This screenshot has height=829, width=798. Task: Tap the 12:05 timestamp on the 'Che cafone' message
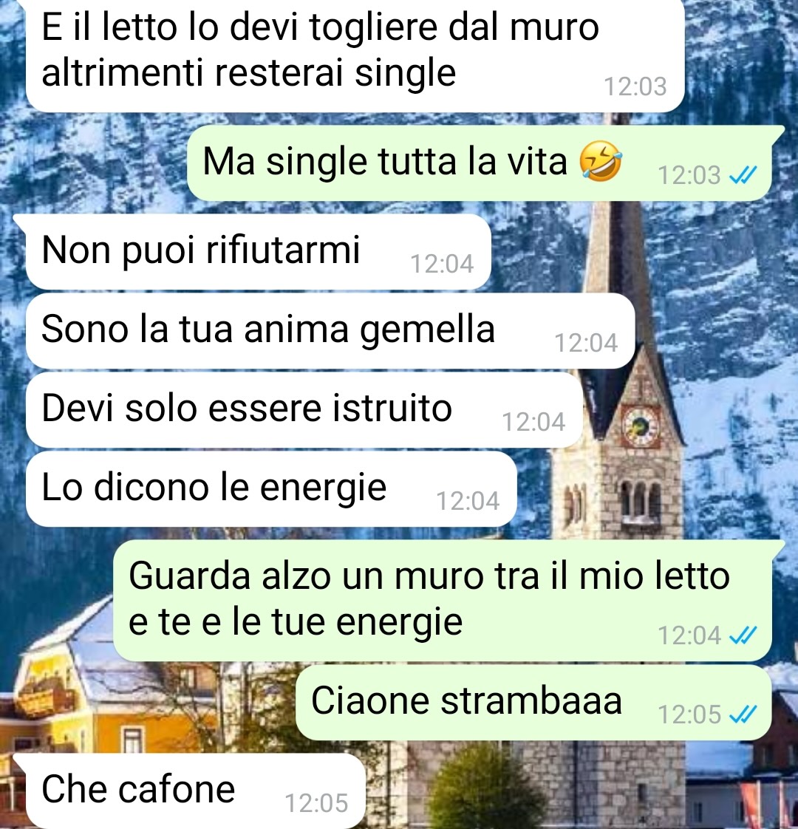click(x=316, y=803)
